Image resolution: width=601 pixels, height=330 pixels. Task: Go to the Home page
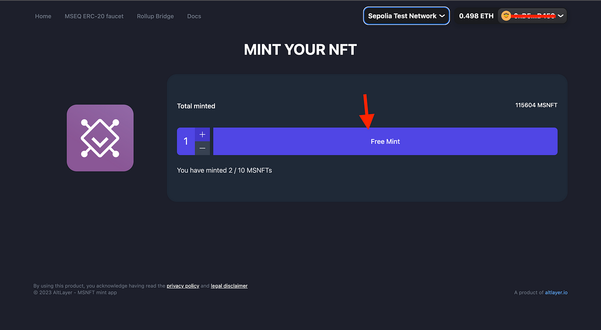[43, 16]
